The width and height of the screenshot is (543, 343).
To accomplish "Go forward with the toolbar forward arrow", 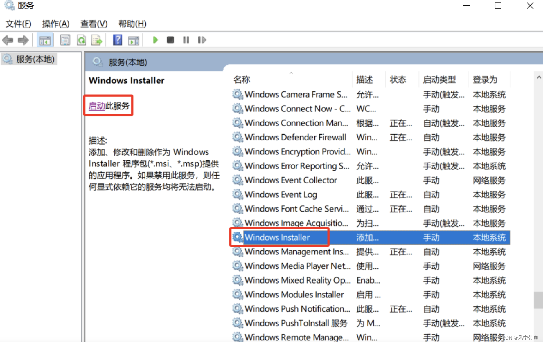I will 23,40.
